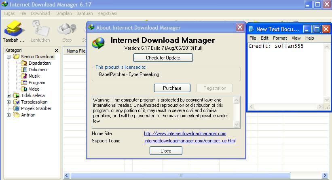This screenshot has height=180, width=332.
Task: Open Notepad's File menu
Action: (x=253, y=38)
